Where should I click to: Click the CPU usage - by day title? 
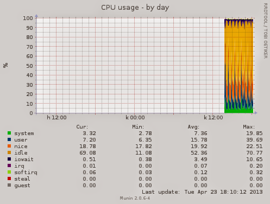pyautogui.click(x=135, y=8)
